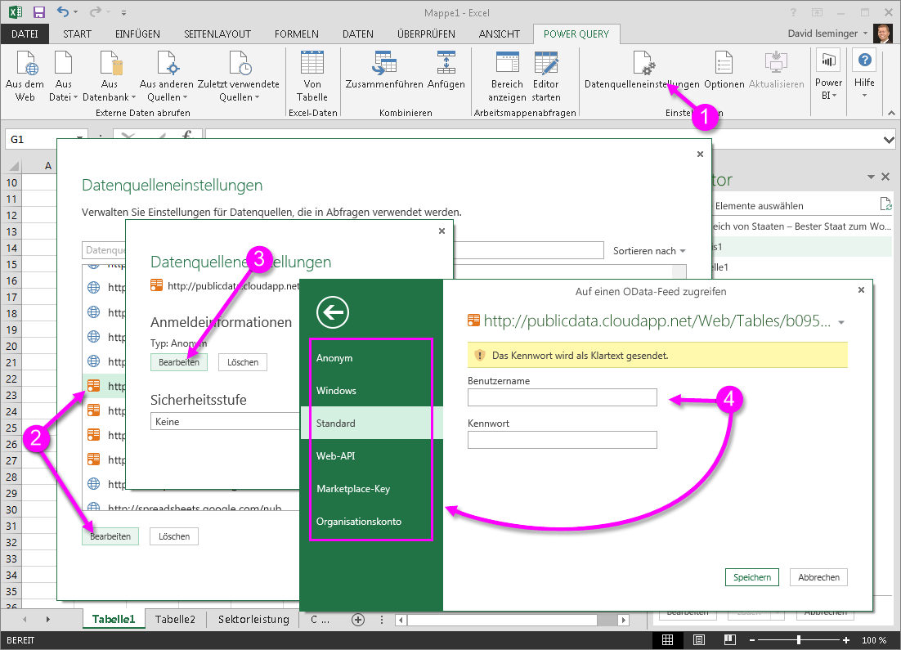Open the quick access toolbar customize arrow

[123, 12]
